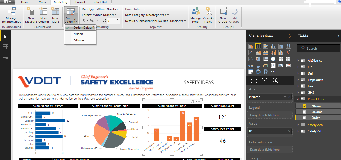Open the Analytics pane magnifier icon
This screenshot has width=341, height=160.
coord(275,80)
